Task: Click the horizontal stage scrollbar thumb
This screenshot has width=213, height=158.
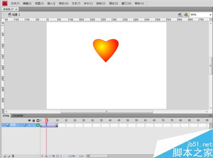Action: (x=106, y=112)
